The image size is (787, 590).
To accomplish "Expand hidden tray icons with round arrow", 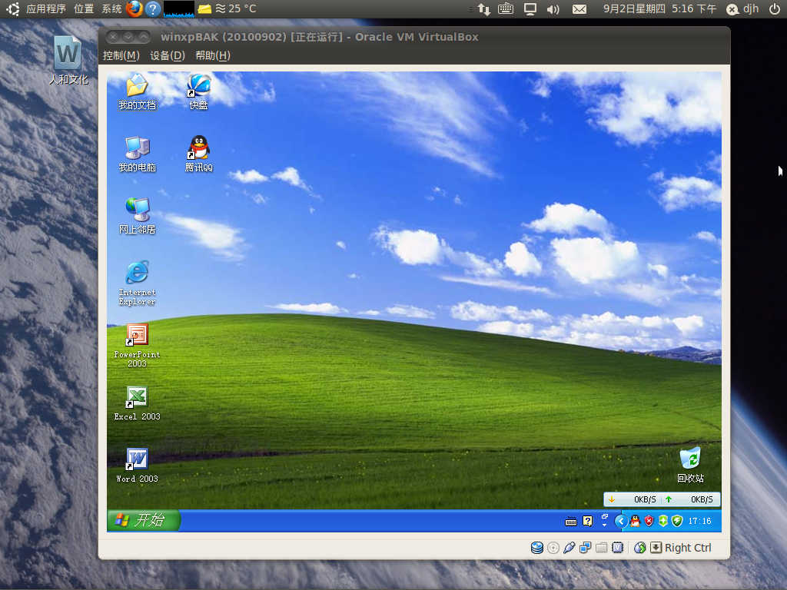I will (621, 522).
